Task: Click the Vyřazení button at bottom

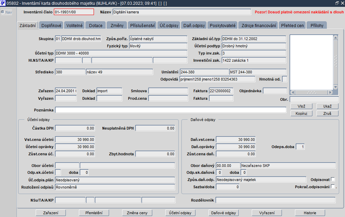Action: click(266, 213)
